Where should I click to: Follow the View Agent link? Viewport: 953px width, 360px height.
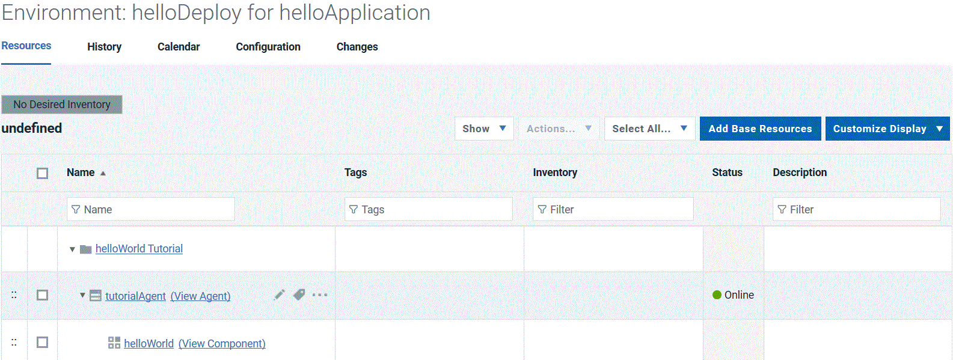pos(200,296)
